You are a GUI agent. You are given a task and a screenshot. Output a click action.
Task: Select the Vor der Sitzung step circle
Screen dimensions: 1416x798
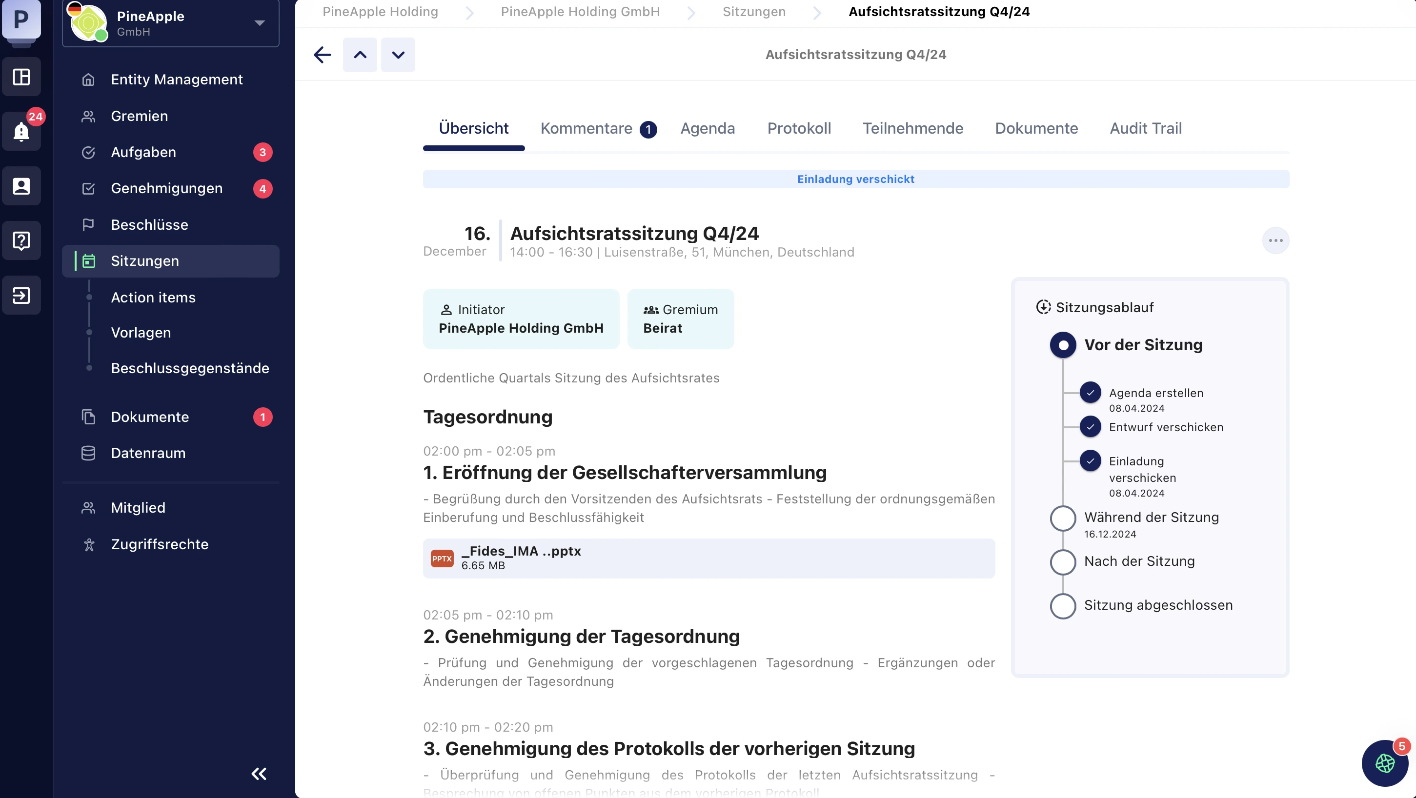point(1063,344)
